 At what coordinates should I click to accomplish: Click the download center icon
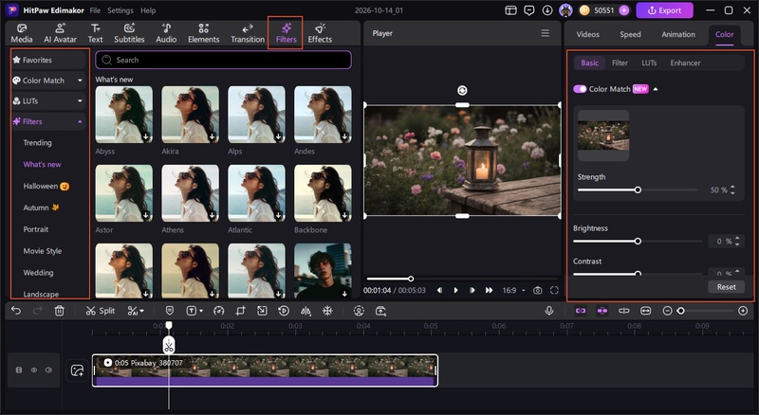click(x=547, y=10)
